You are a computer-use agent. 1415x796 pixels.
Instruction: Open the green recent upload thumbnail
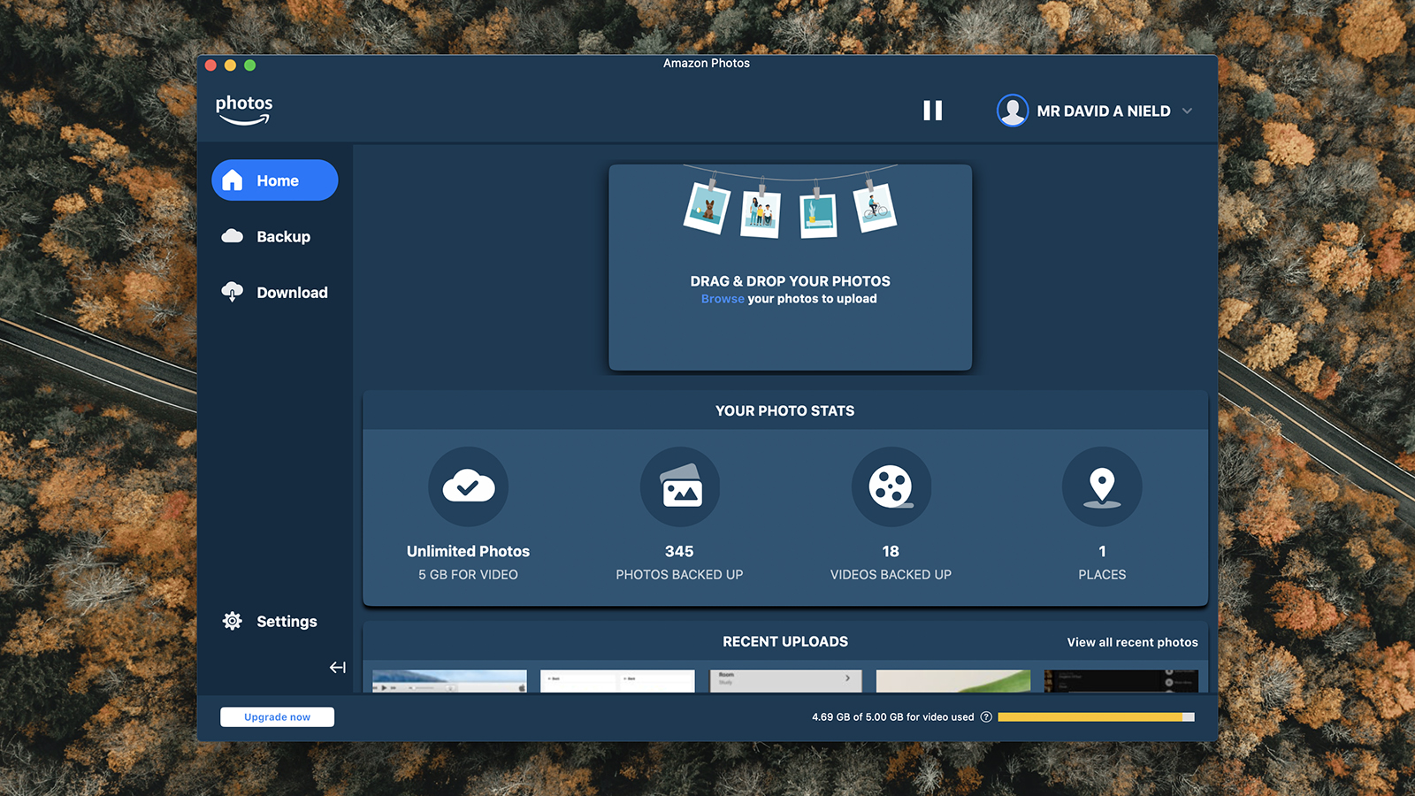(x=953, y=681)
